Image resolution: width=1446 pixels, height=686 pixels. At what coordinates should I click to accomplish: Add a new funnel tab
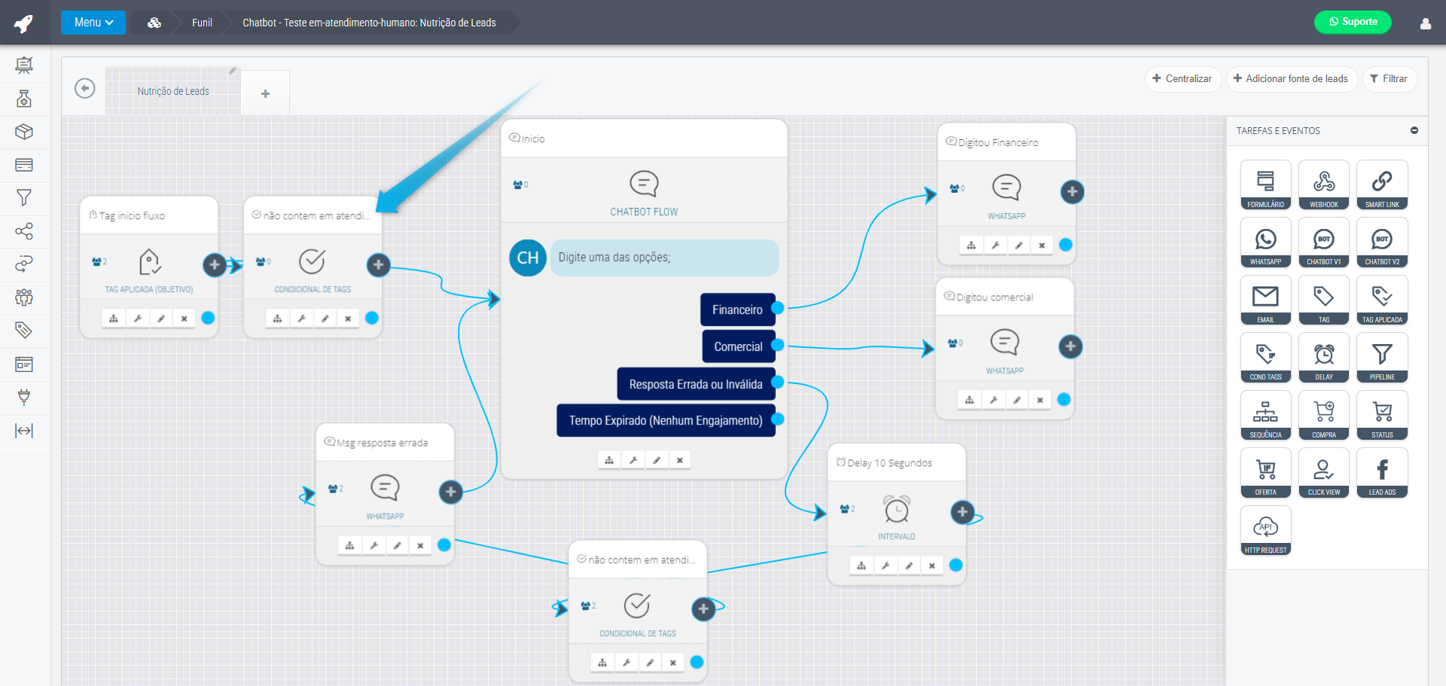pos(265,93)
